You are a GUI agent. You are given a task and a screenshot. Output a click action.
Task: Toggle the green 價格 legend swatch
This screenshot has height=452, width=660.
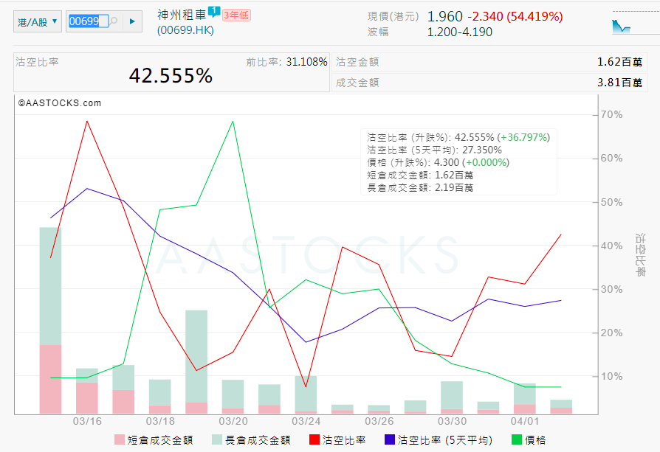click(x=517, y=439)
